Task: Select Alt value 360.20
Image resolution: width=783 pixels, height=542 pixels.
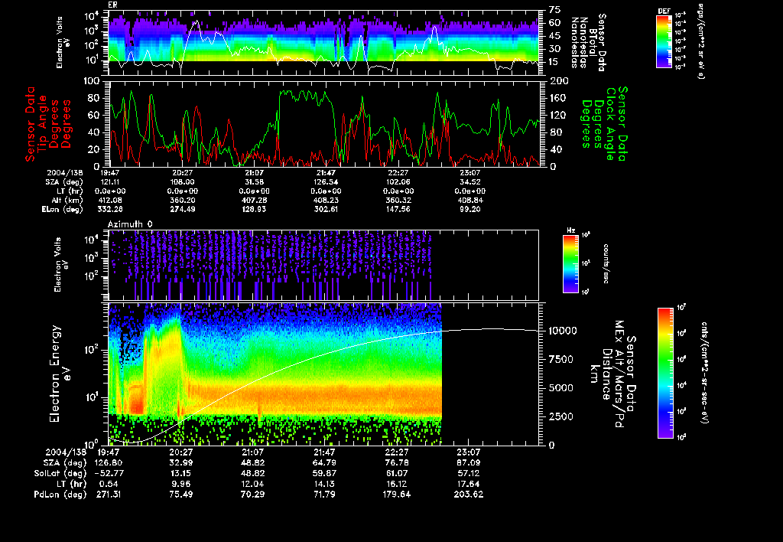Action: click(x=183, y=200)
